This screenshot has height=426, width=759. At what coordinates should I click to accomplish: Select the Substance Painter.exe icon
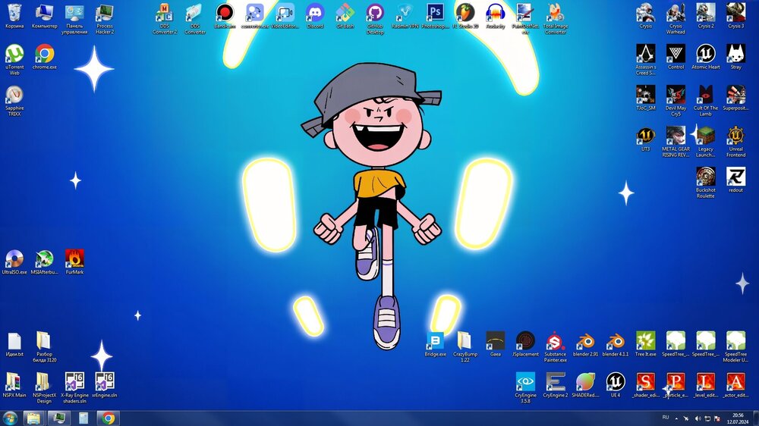click(555, 340)
